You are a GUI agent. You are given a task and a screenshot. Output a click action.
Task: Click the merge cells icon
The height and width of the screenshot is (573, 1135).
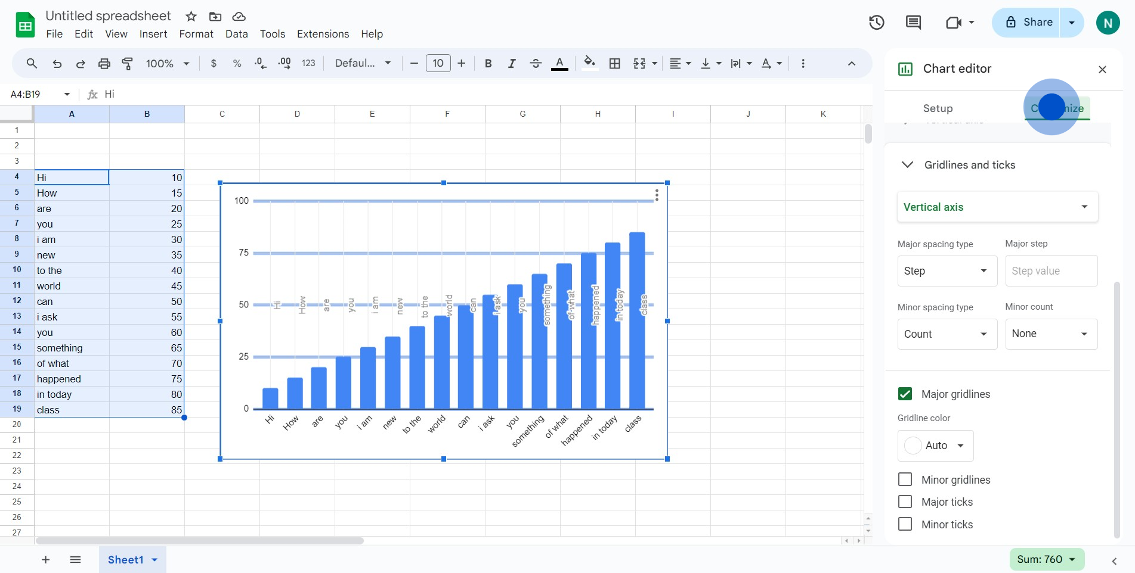[639, 64]
